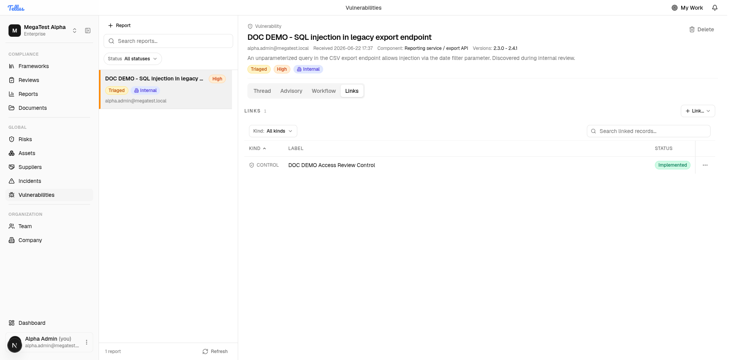Create a new Report with plus button

coord(119,26)
